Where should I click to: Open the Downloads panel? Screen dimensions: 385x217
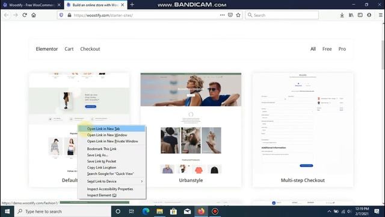pyautogui.click(x=342, y=15)
